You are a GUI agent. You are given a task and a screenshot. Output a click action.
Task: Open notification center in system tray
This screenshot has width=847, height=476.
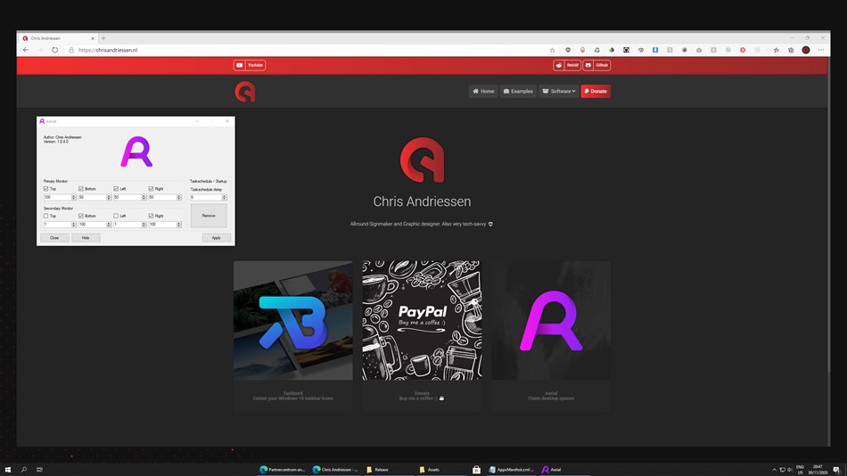(x=836, y=470)
